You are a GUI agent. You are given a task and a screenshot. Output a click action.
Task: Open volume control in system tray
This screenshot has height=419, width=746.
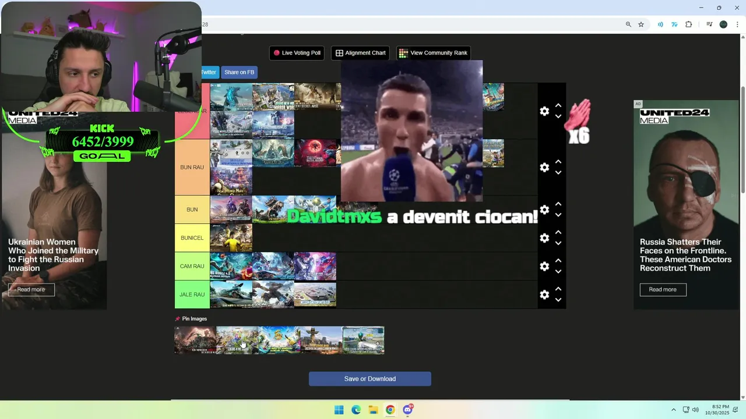click(695, 410)
